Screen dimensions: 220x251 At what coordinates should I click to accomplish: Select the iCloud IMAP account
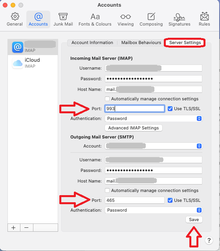(x=33, y=63)
